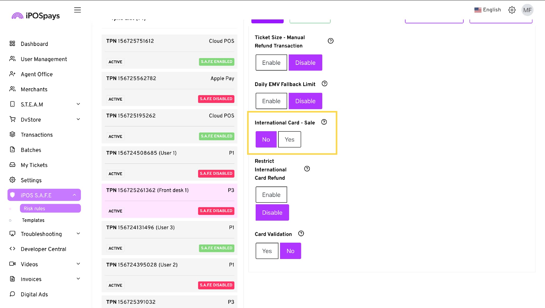Click help icon next to Card Validation

tap(301, 234)
